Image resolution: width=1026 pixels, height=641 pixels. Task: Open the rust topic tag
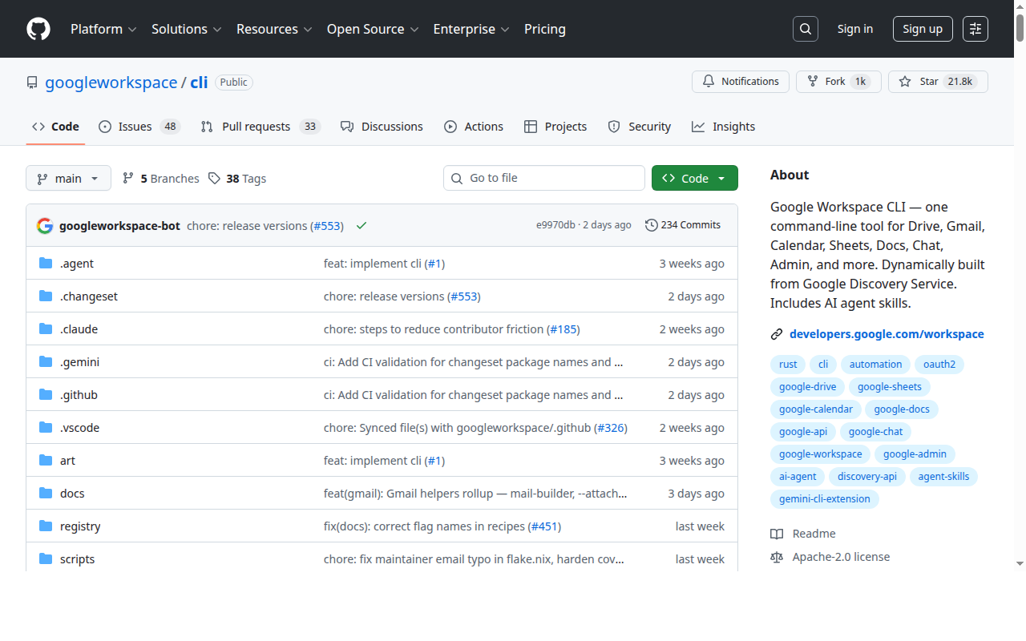click(x=787, y=364)
